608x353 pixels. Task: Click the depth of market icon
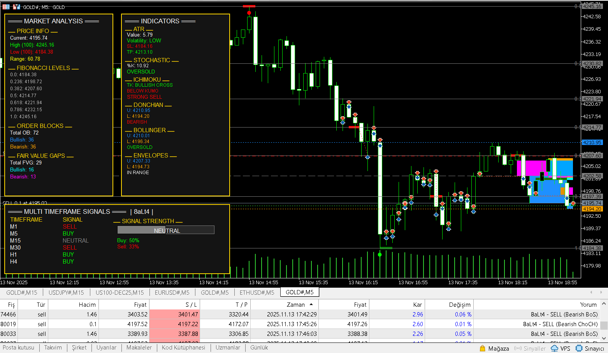pyautogui.click(x=16, y=7)
